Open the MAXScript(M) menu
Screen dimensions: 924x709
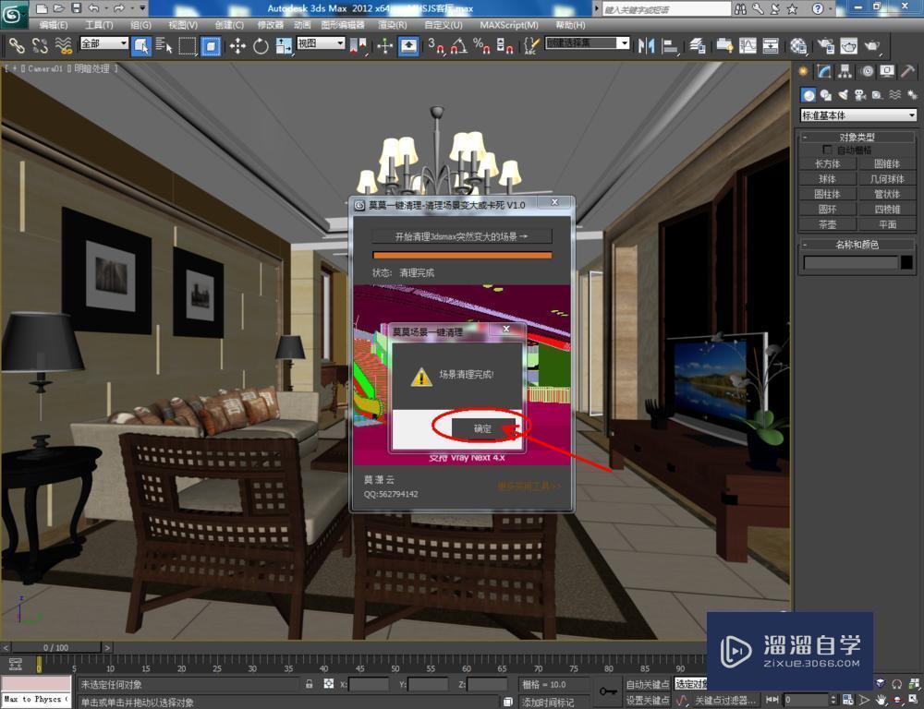coord(508,25)
